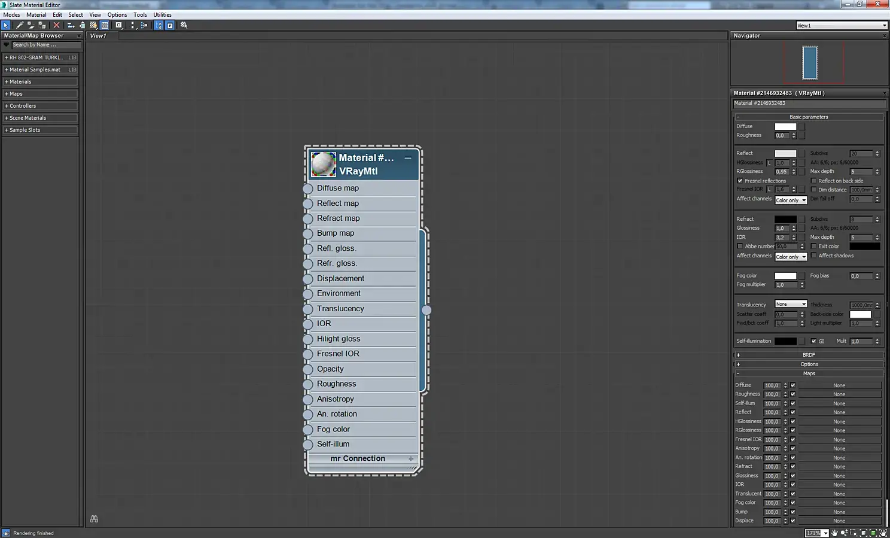
Task: Click Zoom Extents Selected green icon
Action: (x=873, y=533)
